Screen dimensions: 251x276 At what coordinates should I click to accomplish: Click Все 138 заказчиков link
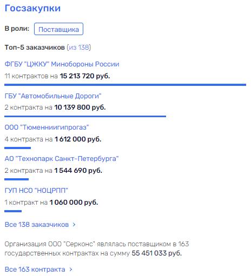pyautogui.click(x=37, y=225)
